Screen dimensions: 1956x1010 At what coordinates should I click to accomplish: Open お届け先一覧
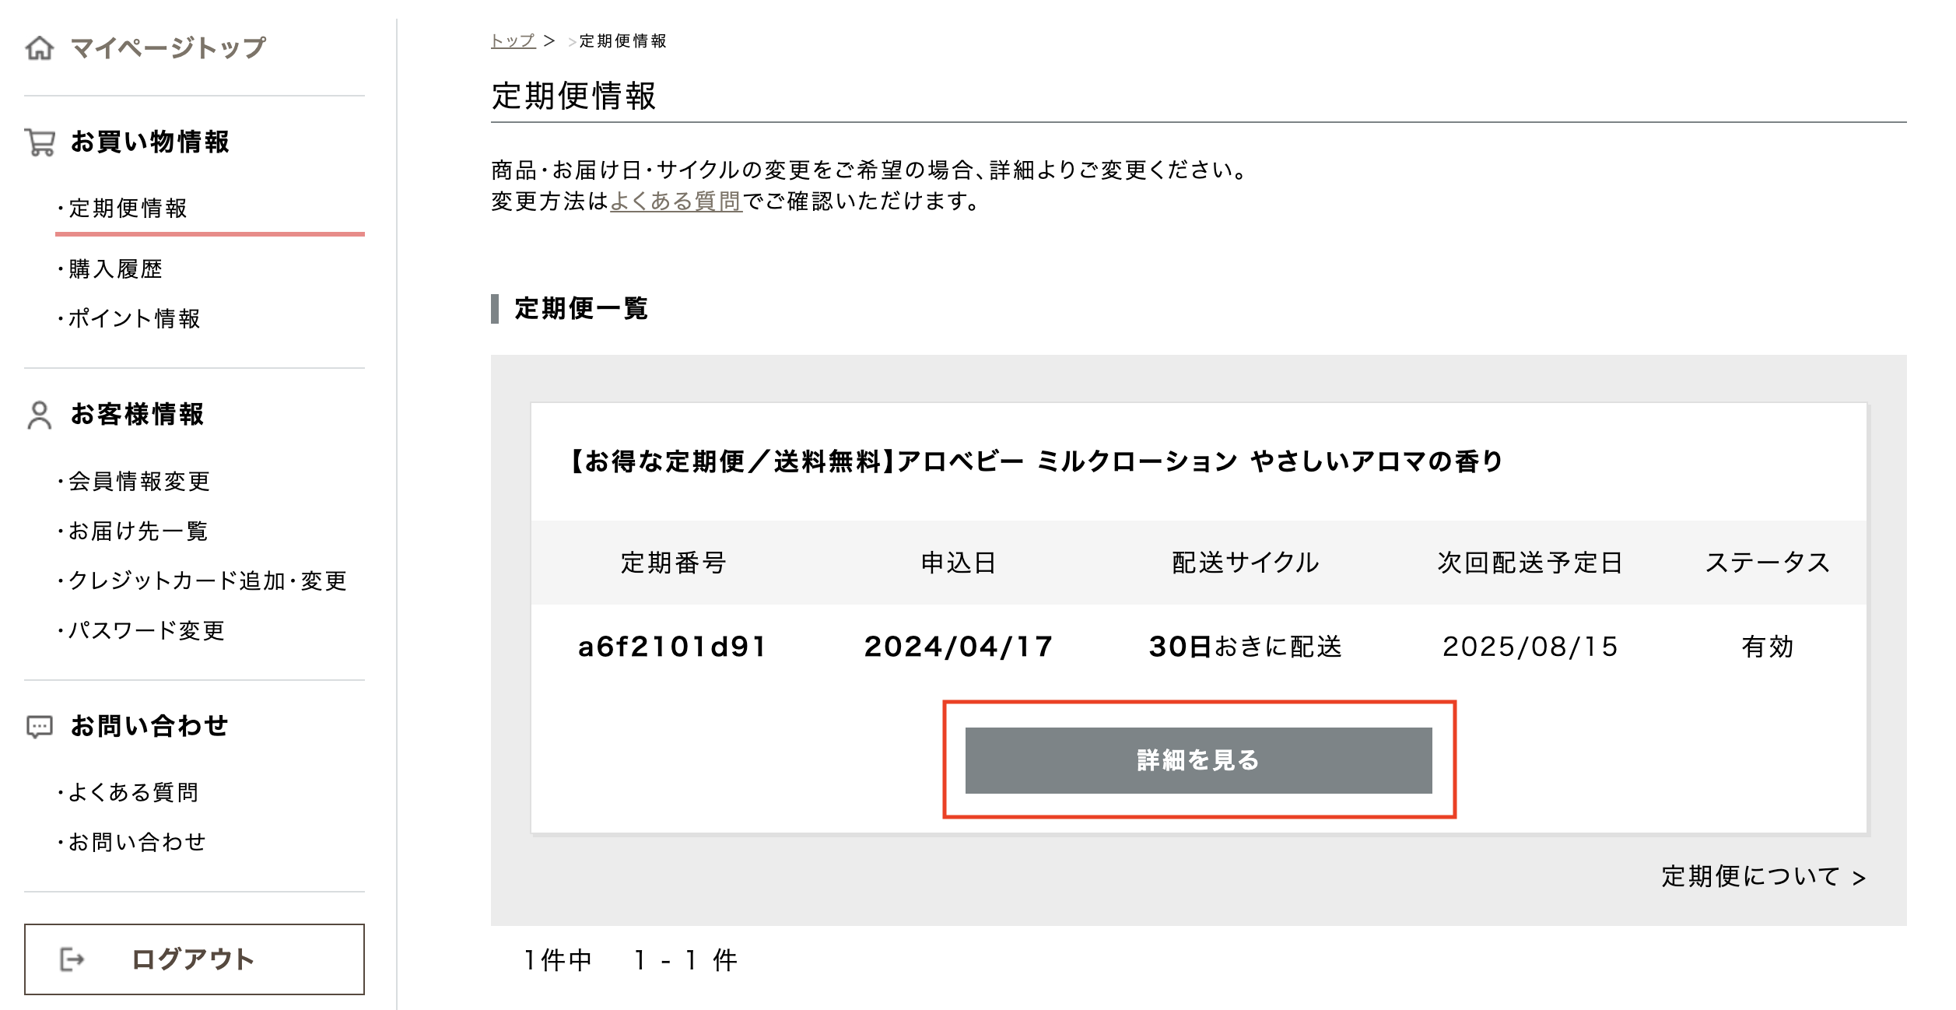[138, 531]
